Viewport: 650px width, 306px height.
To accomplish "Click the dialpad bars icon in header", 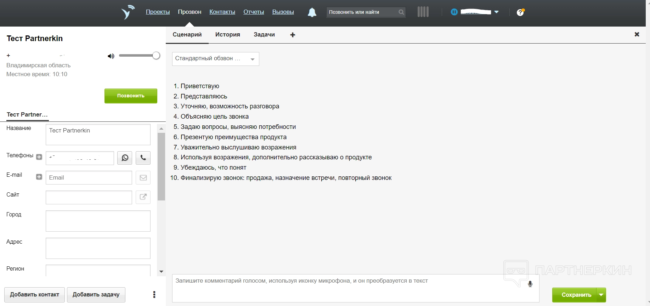I will pos(423,12).
